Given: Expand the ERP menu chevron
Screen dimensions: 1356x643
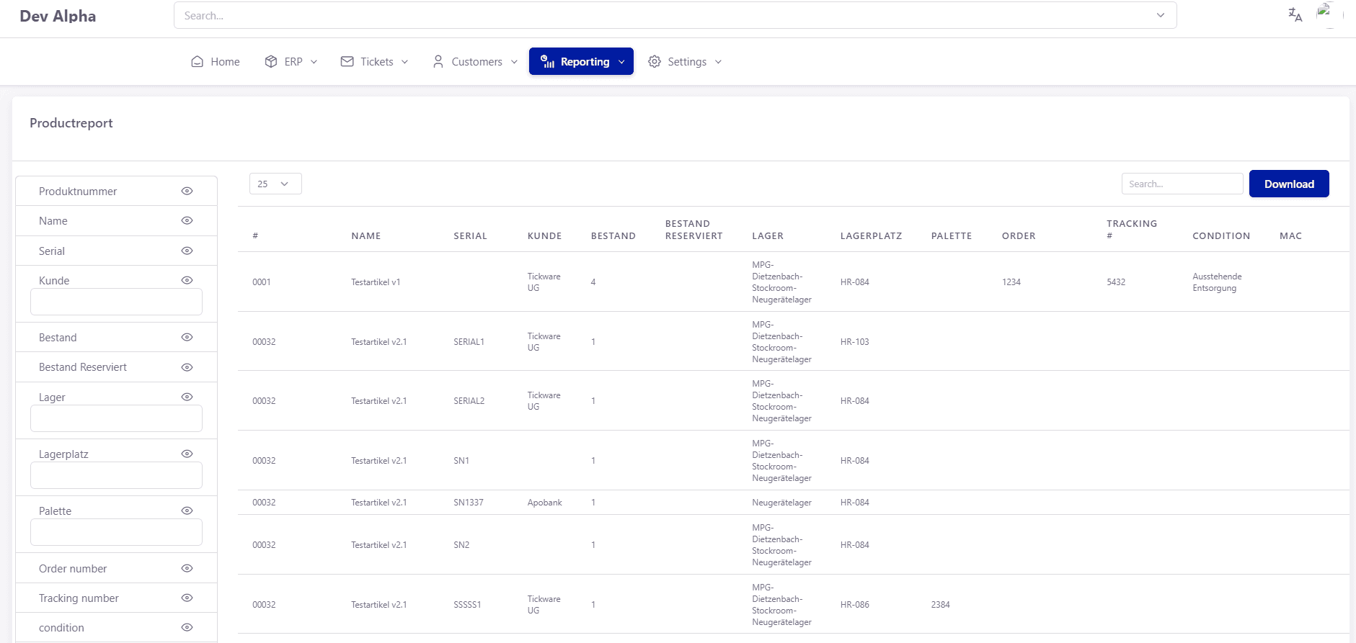Looking at the screenshot, I should tap(314, 62).
